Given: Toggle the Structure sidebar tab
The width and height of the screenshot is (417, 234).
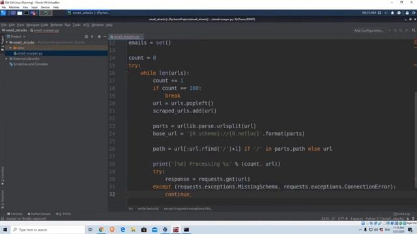Looking at the screenshot, I should click(3, 199).
